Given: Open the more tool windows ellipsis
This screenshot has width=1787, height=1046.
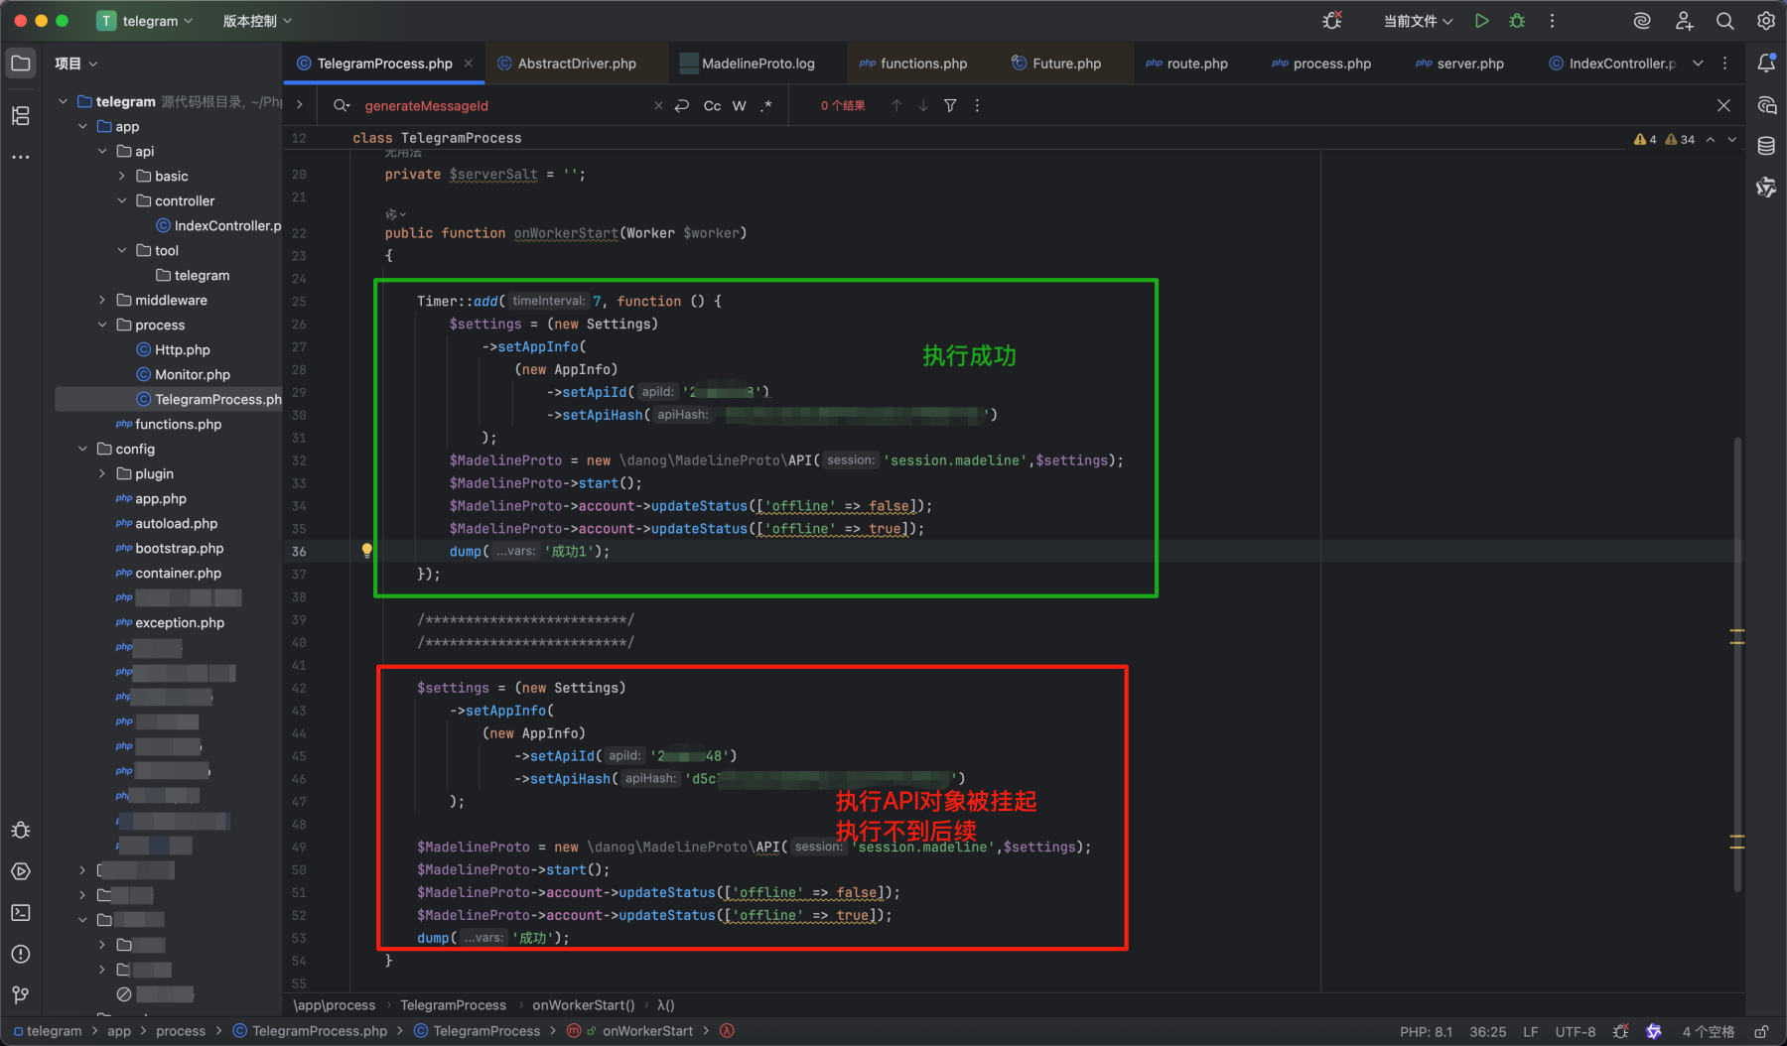Looking at the screenshot, I should pyautogui.click(x=21, y=157).
